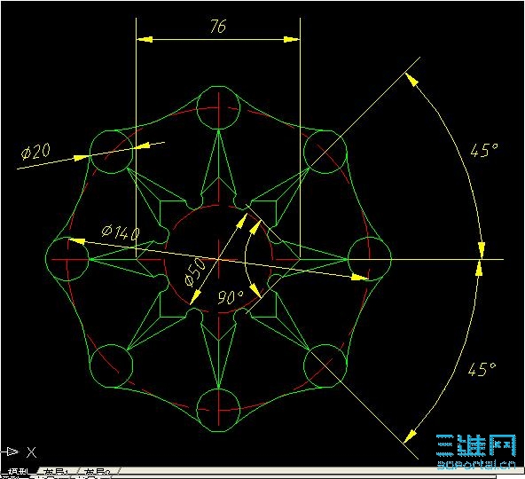
Task: Select the upper 45° angular dimension text
Action: pos(484,150)
